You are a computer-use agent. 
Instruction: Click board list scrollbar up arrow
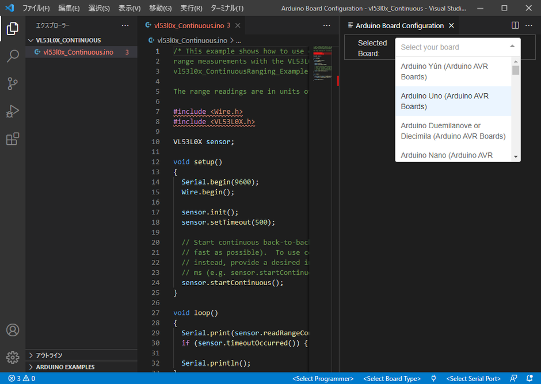coord(516,62)
